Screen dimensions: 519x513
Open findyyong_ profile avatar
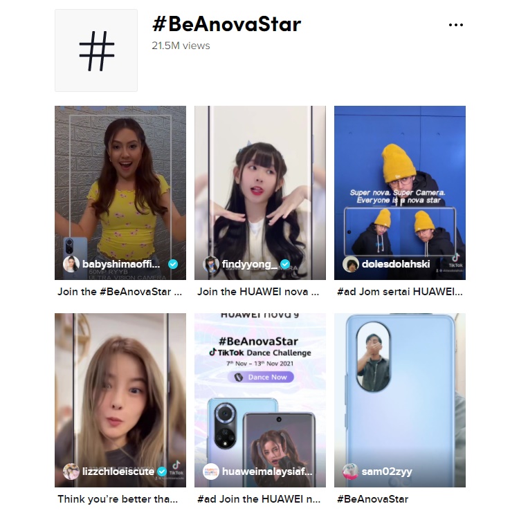coord(211,264)
